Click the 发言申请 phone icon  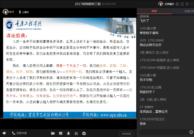14,133
